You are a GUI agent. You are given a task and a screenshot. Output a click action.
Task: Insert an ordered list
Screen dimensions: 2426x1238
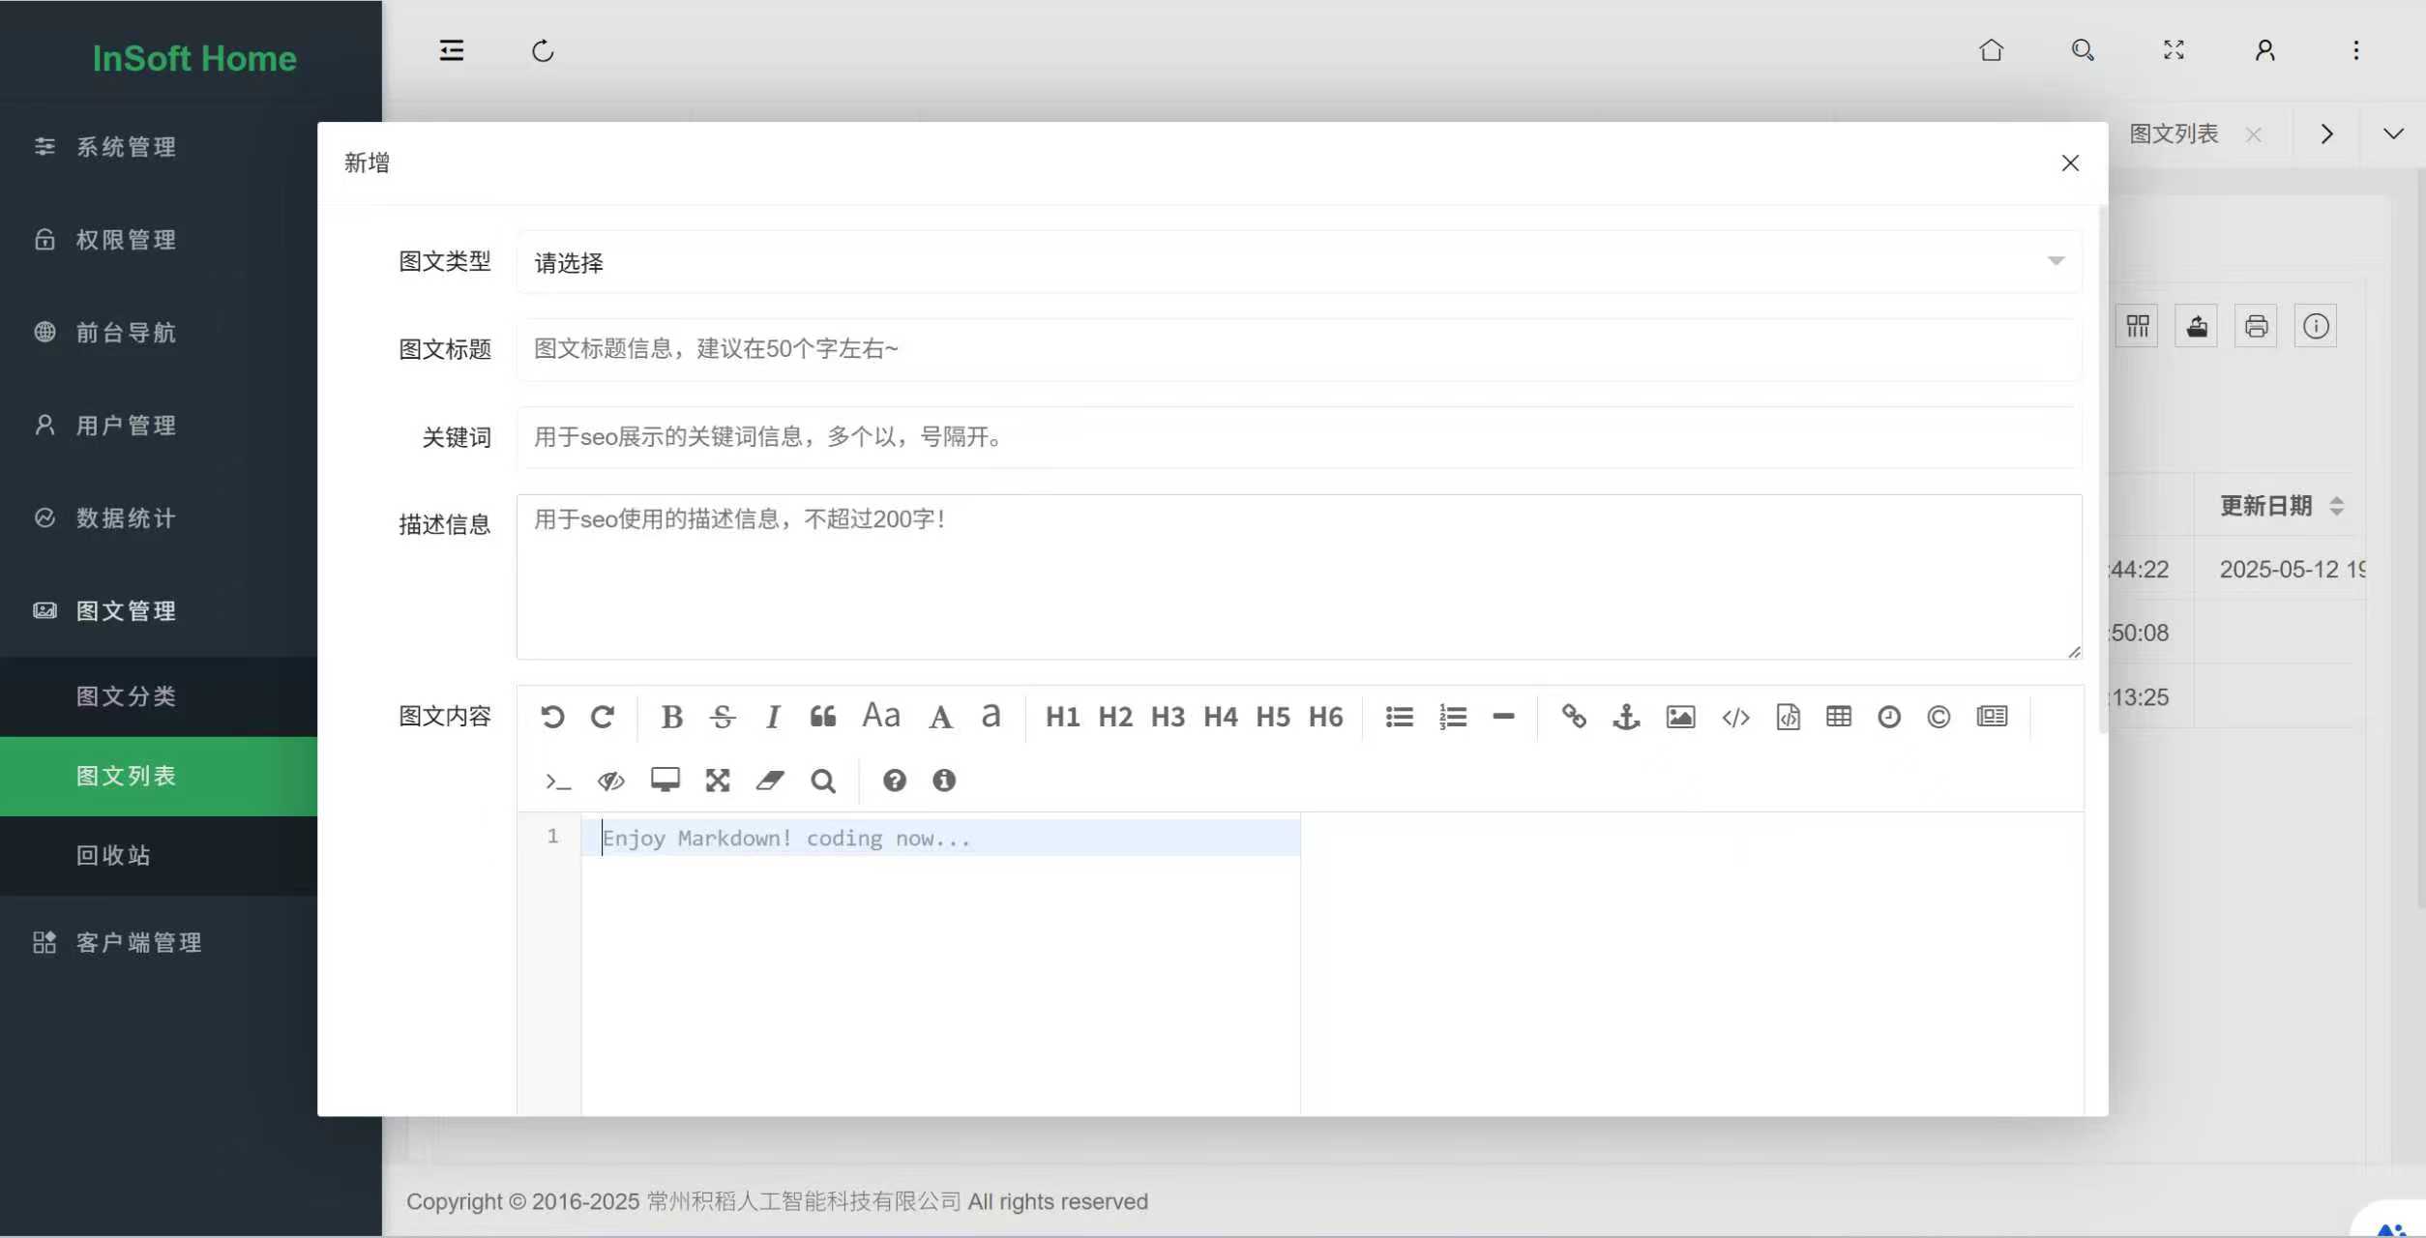point(1453,717)
